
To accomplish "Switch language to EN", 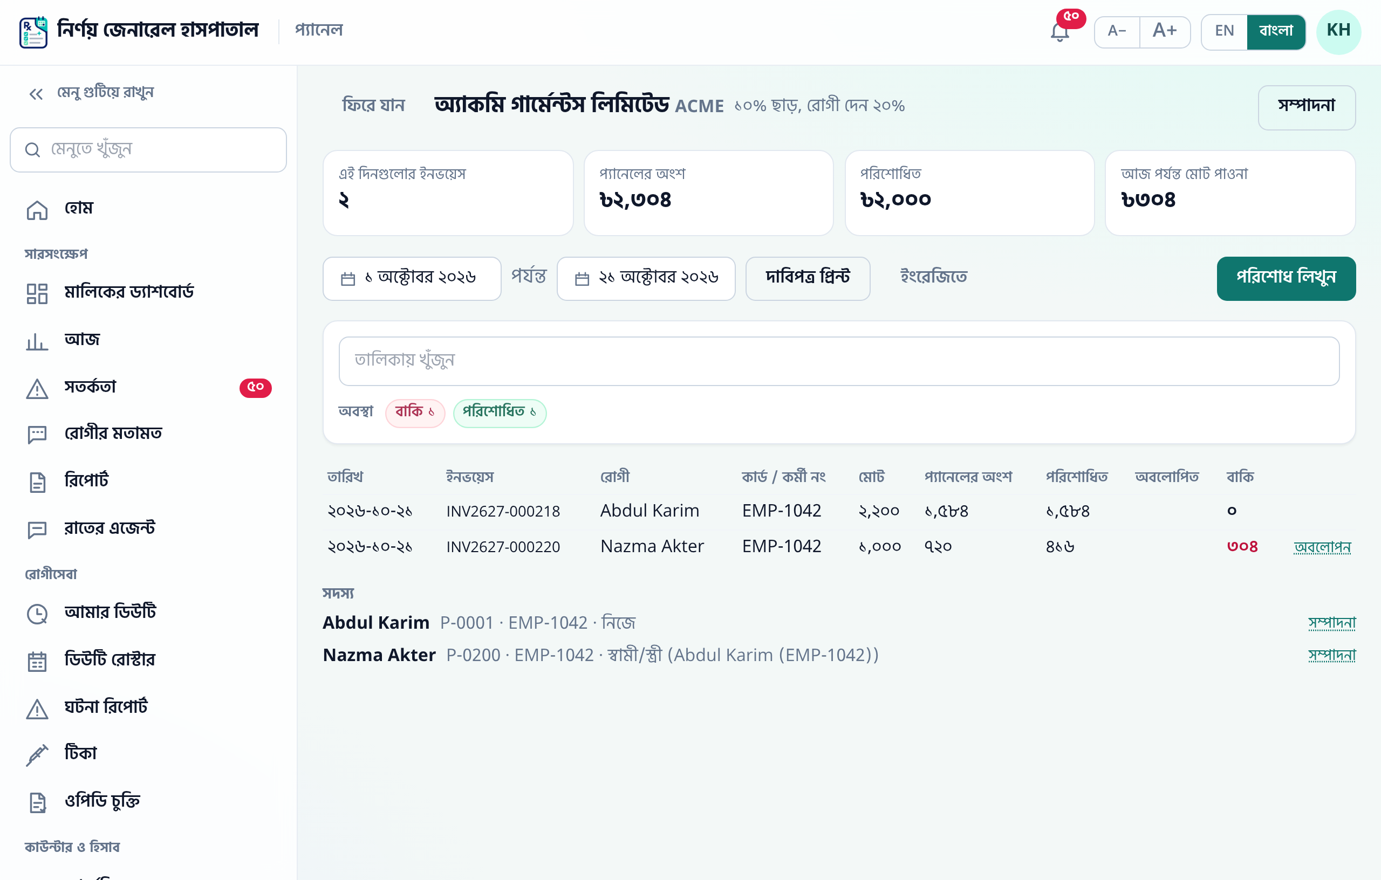I will (x=1225, y=31).
